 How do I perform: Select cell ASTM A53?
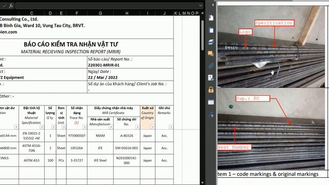32,160
